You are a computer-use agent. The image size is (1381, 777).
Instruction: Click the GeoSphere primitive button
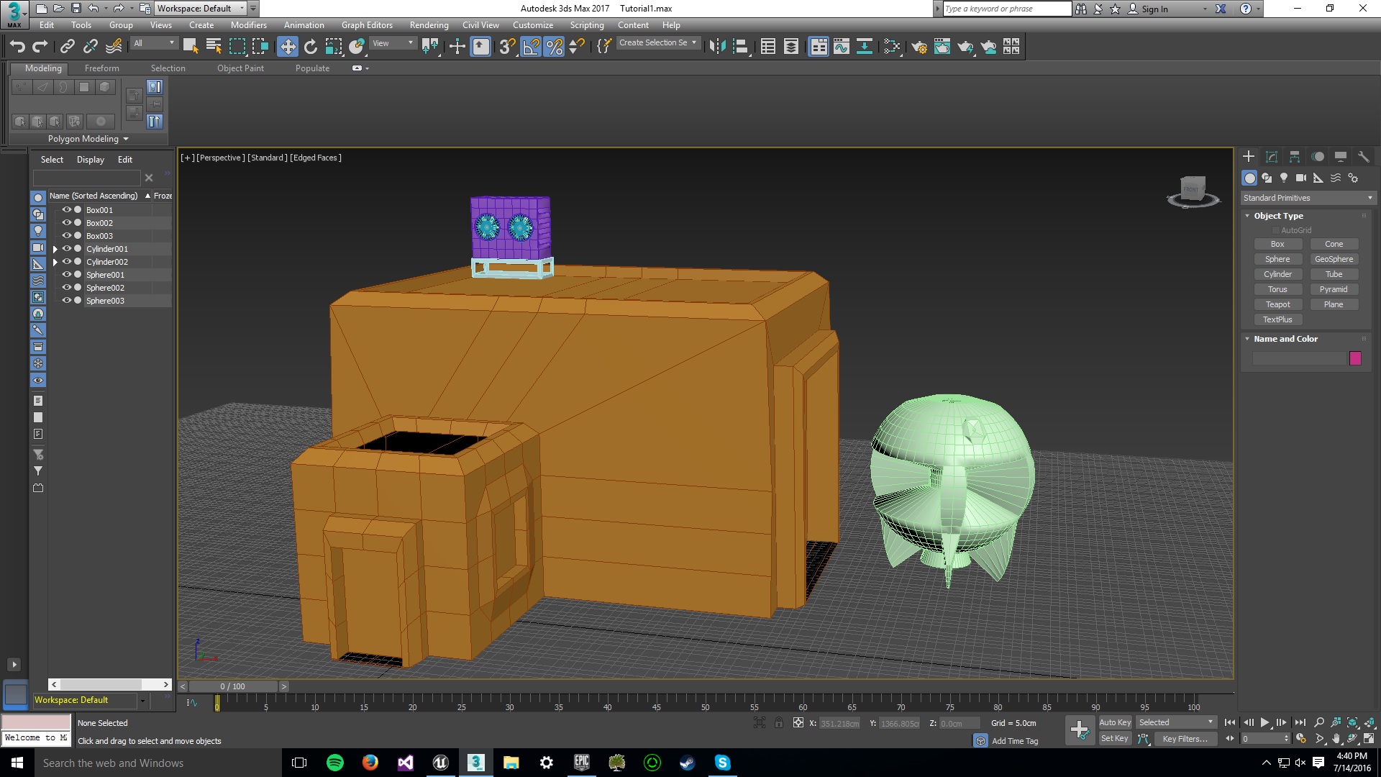1334,259
